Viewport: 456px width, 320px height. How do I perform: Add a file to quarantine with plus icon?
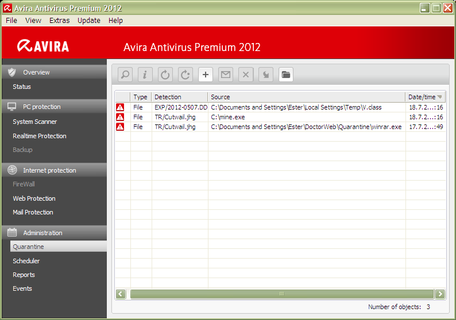pyautogui.click(x=206, y=75)
